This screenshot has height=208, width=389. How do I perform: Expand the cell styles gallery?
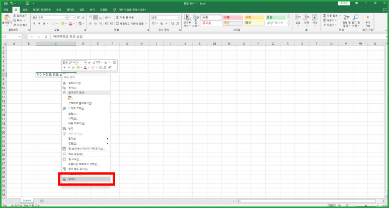[288, 25]
